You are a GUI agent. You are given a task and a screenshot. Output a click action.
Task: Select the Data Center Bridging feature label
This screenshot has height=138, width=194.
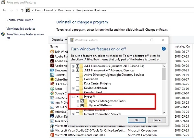[98, 83]
